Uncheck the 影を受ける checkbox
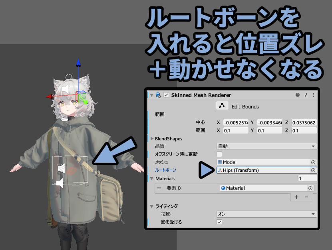The height and width of the screenshot is (250, 332). tap(219, 222)
